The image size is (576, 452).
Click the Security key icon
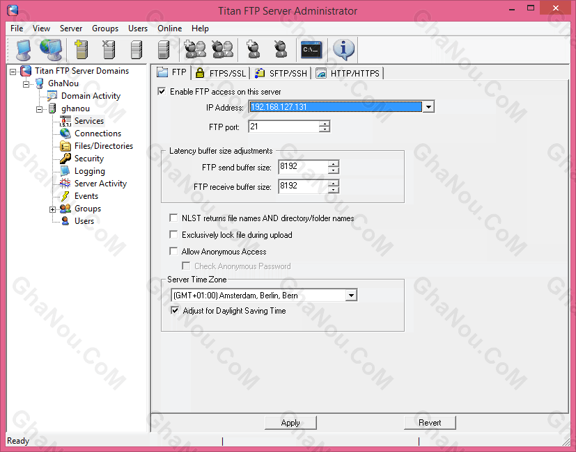65,159
